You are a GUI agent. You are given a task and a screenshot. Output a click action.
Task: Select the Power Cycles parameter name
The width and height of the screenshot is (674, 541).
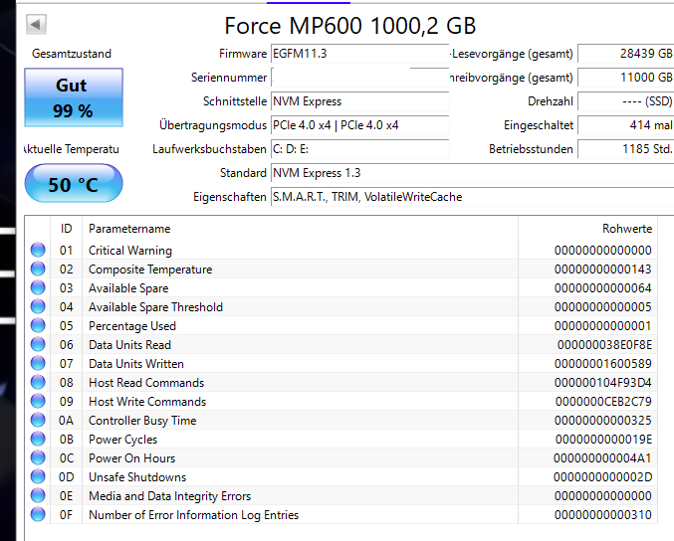pos(122,440)
